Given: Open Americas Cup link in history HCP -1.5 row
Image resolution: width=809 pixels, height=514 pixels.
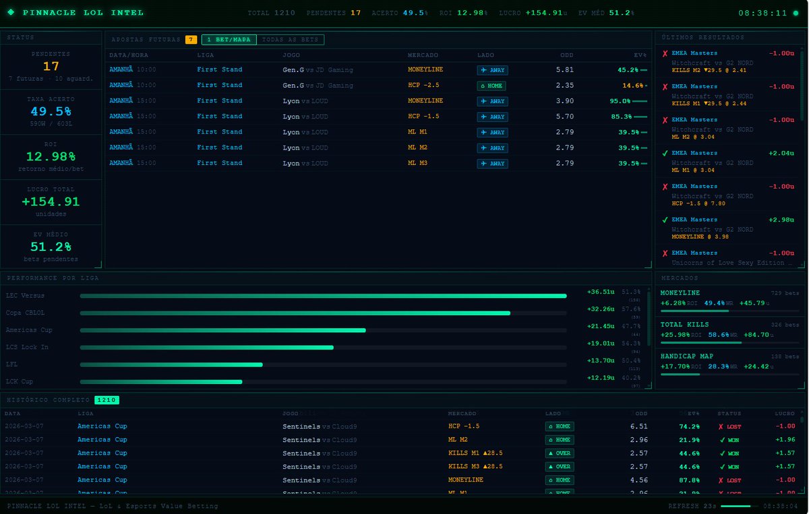Looking at the screenshot, I should click(x=102, y=426).
